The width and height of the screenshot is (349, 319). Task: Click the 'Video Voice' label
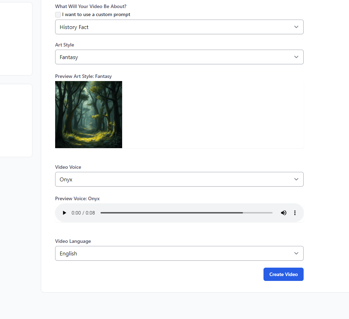click(x=68, y=167)
